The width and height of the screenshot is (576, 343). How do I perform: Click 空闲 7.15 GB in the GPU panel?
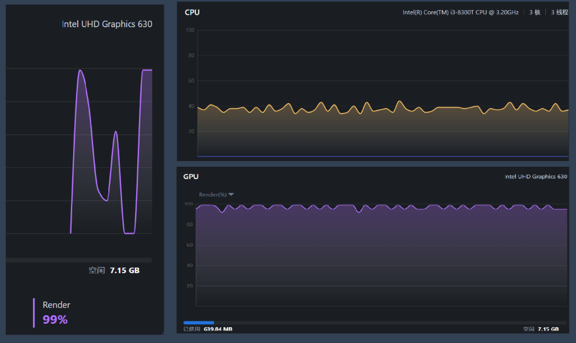540,329
